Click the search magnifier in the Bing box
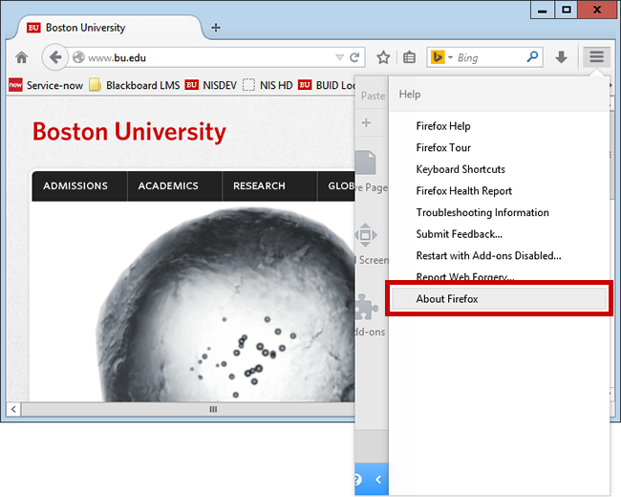The height and width of the screenshot is (497, 621). pyautogui.click(x=532, y=57)
